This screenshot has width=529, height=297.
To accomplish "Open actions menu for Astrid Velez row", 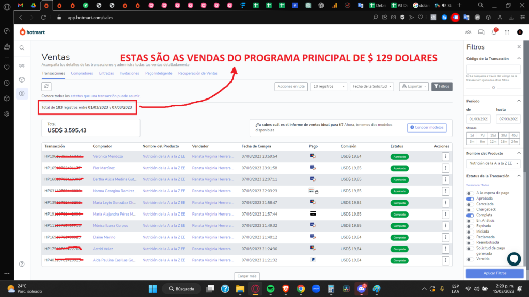I will 445,249.
